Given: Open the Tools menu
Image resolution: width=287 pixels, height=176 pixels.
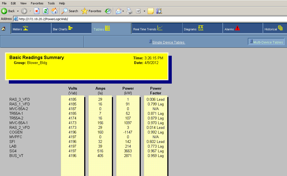Looking at the screenshot, I should point(51,3).
